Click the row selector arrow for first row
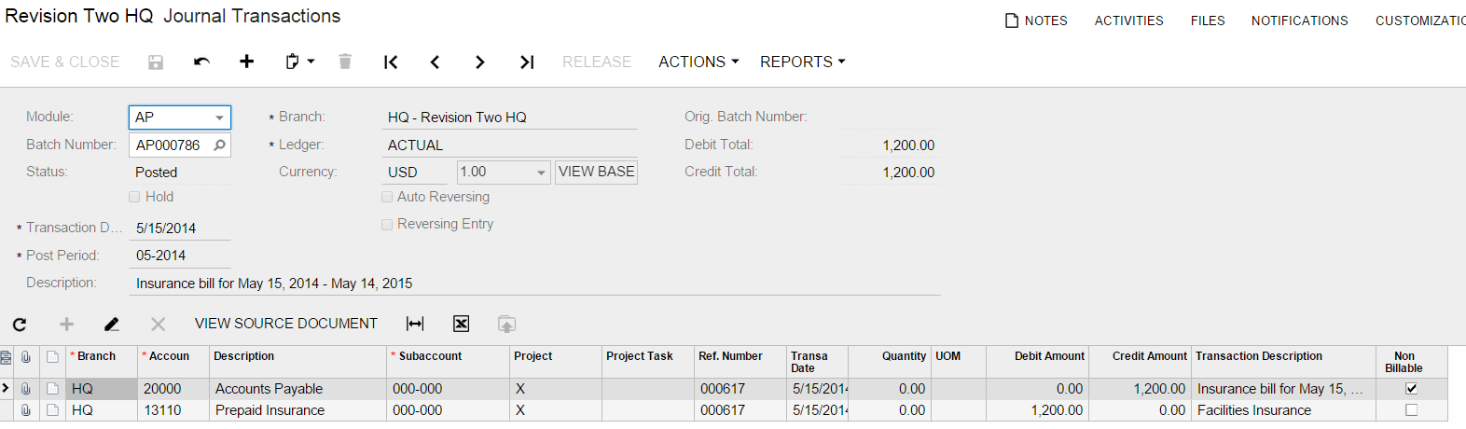Image resolution: width=1466 pixels, height=429 pixels. click(6, 389)
